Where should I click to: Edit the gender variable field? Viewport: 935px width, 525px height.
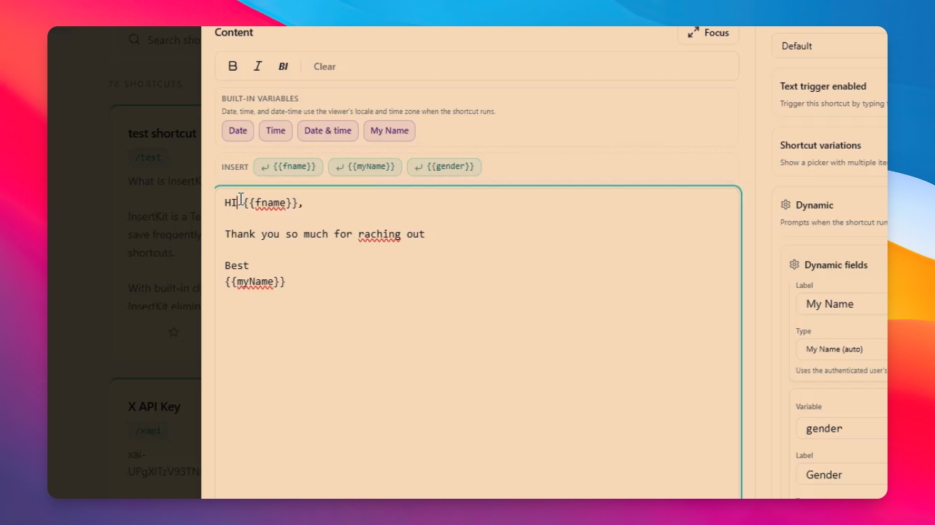pos(842,429)
